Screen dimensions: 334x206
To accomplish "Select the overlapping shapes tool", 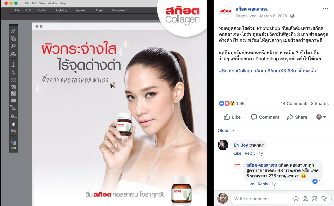I will pyautogui.click(x=13, y=38).
